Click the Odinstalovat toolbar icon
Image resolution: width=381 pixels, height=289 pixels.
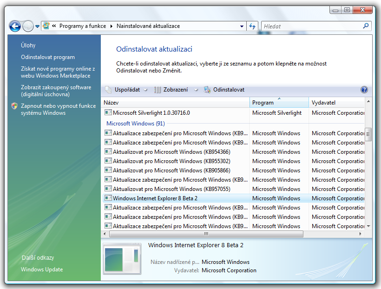207,90
